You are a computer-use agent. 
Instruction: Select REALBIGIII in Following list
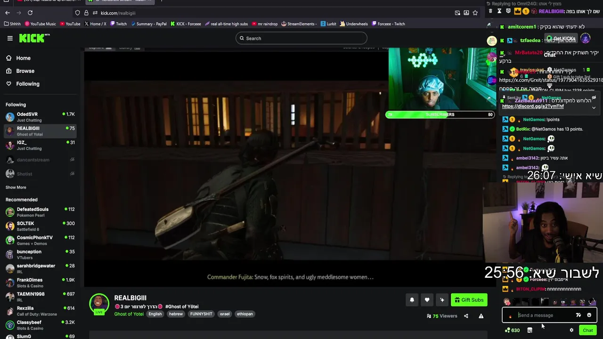pyautogui.click(x=40, y=131)
